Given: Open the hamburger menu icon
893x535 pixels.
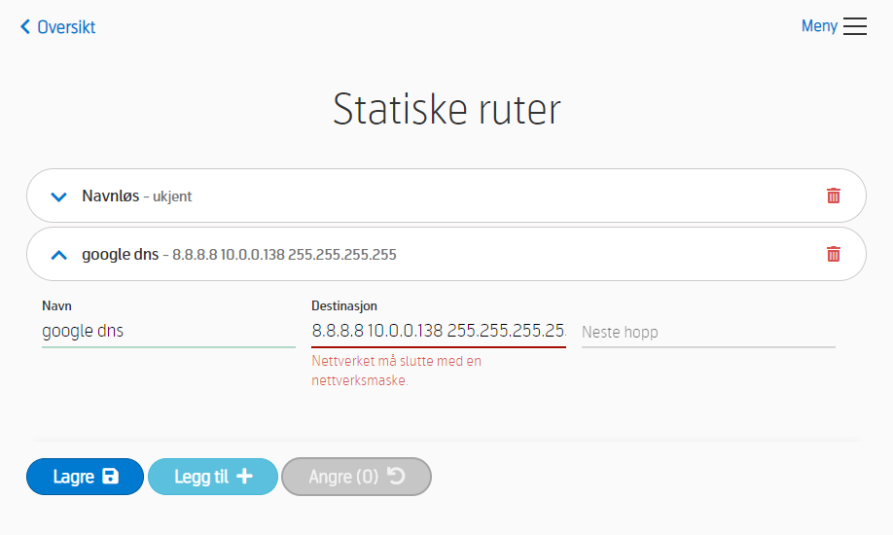Looking at the screenshot, I should pyautogui.click(x=855, y=26).
